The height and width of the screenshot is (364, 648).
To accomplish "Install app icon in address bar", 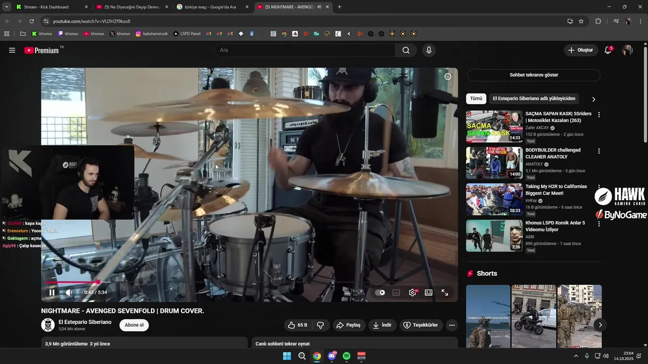I will click(x=570, y=21).
